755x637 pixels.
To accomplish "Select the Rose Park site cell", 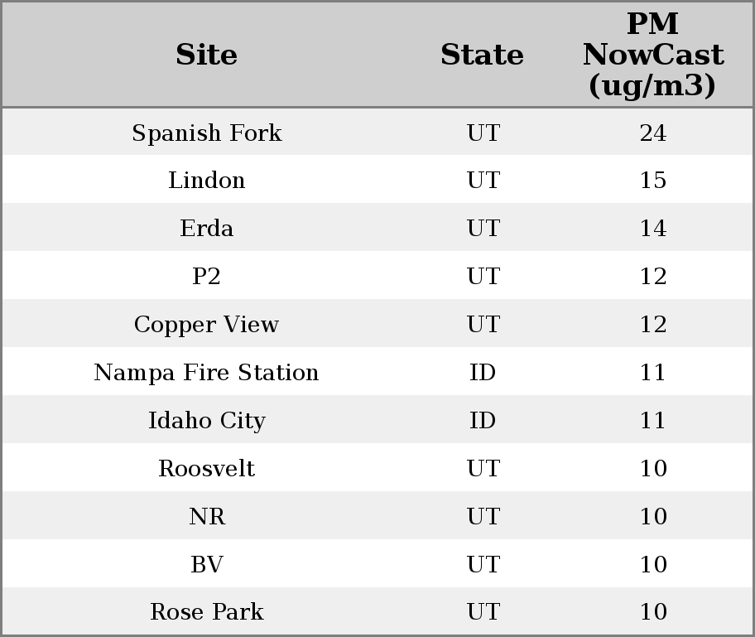I will pyautogui.click(x=206, y=612).
